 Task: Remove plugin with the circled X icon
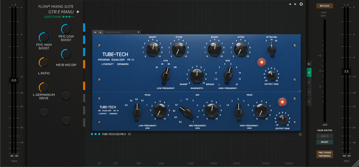tap(300, 134)
